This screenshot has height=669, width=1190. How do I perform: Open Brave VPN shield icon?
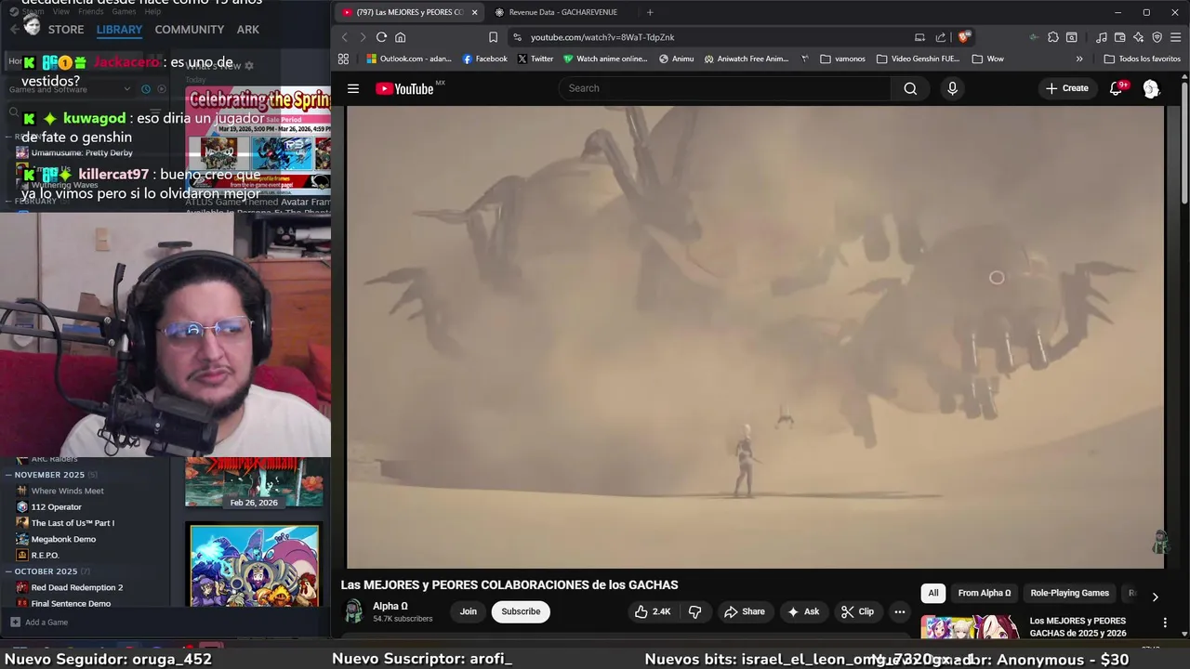point(1157,37)
